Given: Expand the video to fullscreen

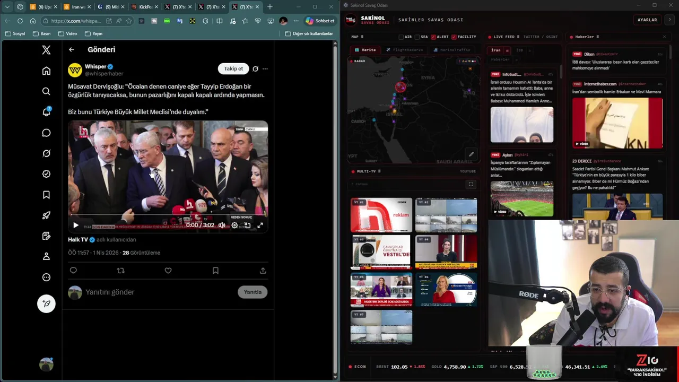Looking at the screenshot, I should (260, 225).
